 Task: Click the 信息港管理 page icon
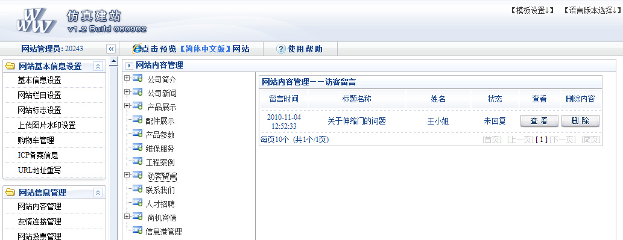[138, 230]
